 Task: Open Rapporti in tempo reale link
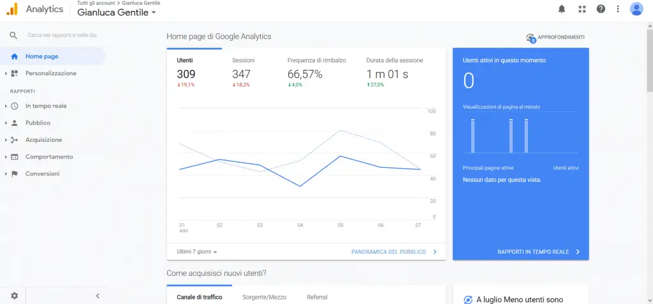click(x=538, y=252)
